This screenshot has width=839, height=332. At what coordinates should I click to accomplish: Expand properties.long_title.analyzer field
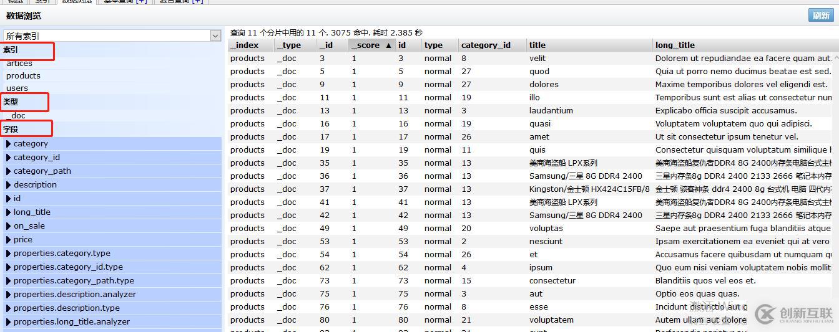click(112, 321)
